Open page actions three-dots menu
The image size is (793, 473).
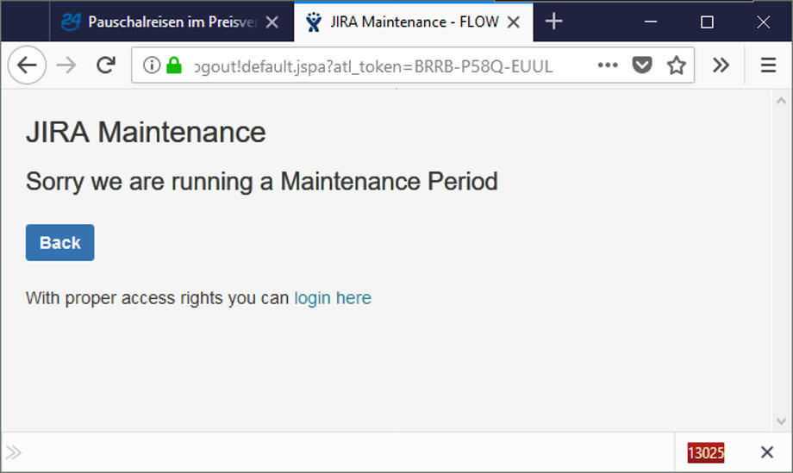608,65
